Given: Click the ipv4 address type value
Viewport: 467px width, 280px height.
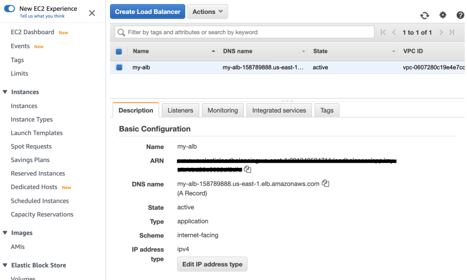Looking at the screenshot, I should pyautogui.click(x=183, y=249).
